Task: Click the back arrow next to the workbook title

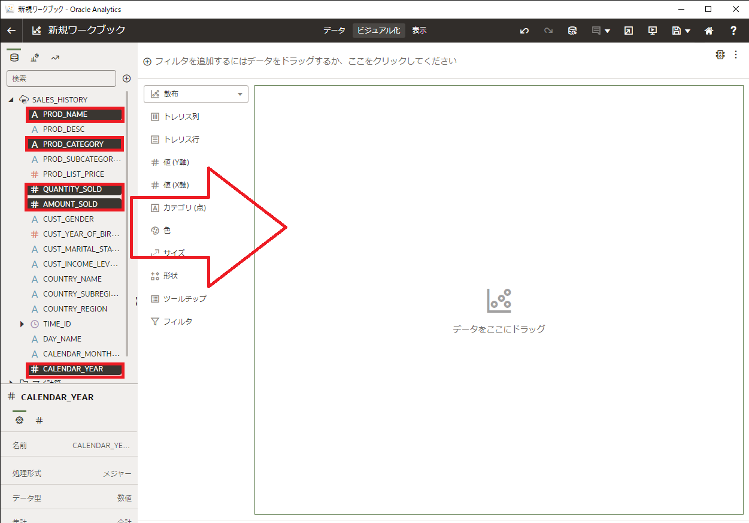Action: (x=11, y=31)
